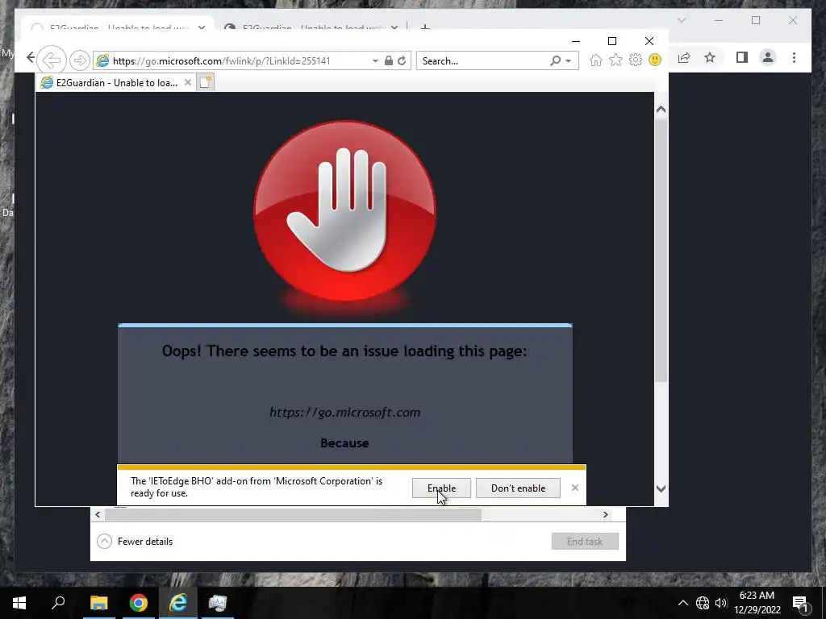Open Tools gear menu in Internet Explorer
The width and height of the screenshot is (826, 619).
[636, 60]
